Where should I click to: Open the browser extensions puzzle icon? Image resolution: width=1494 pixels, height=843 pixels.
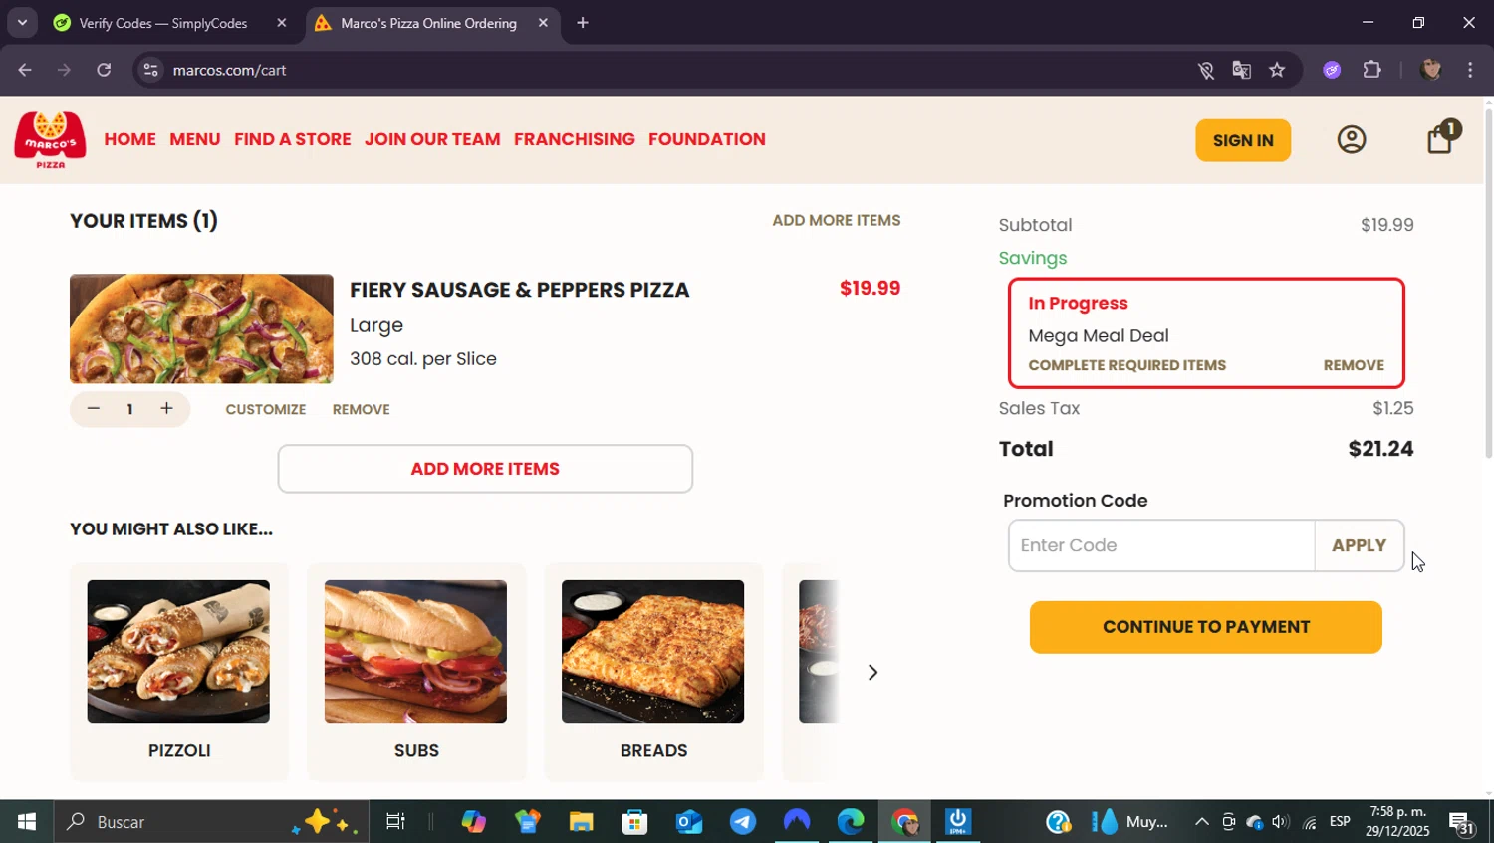tap(1372, 70)
